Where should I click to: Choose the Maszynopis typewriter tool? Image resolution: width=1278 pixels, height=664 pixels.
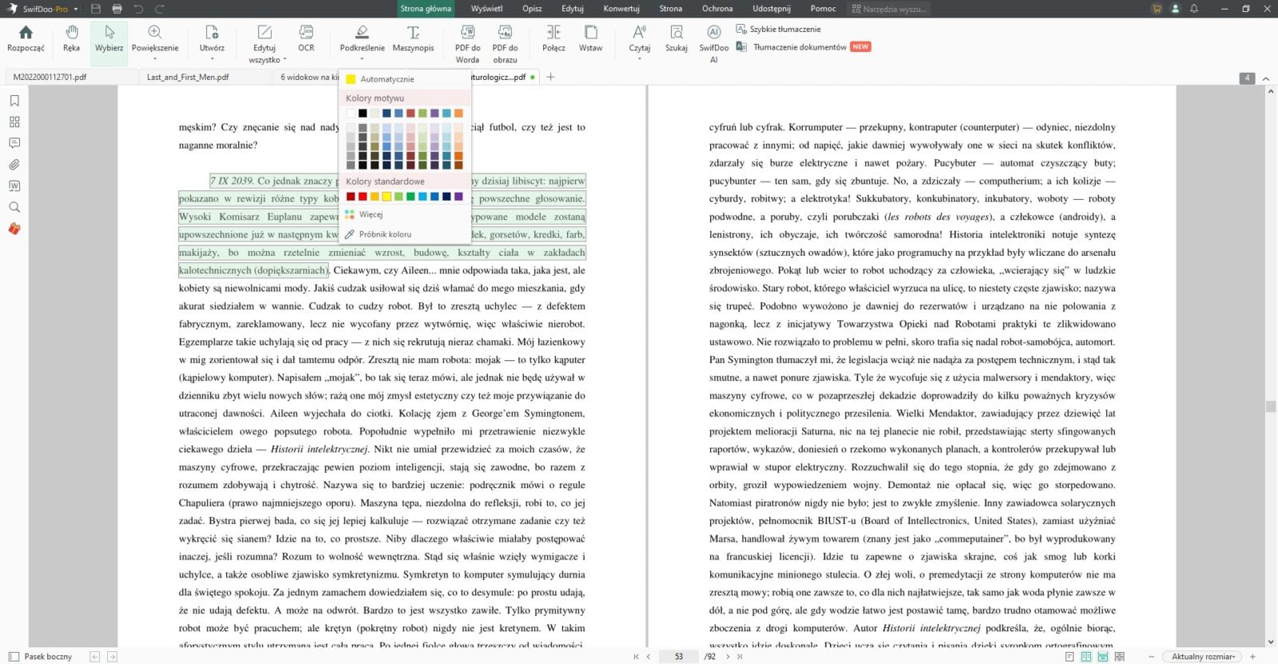(413, 40)
